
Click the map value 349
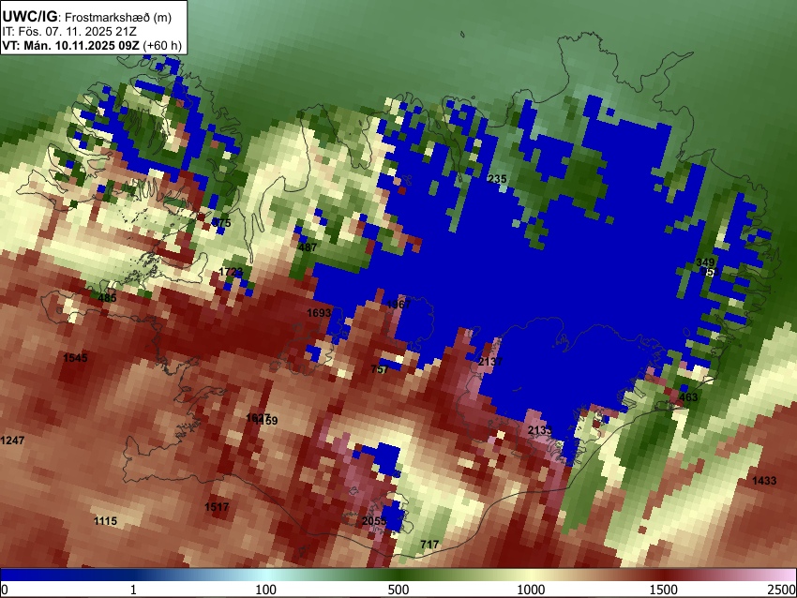coord(705,262)
